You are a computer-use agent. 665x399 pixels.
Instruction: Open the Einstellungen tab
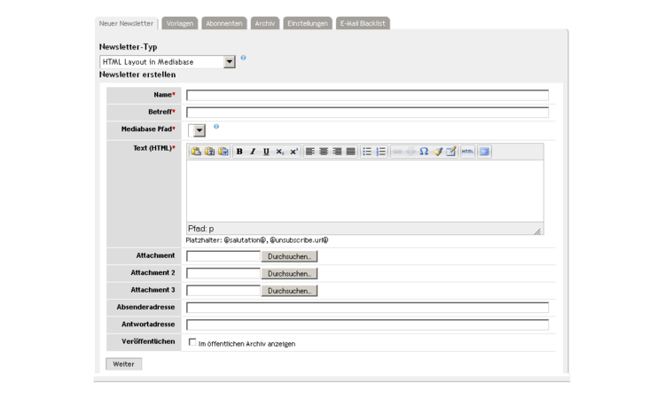tap(308, 23)
